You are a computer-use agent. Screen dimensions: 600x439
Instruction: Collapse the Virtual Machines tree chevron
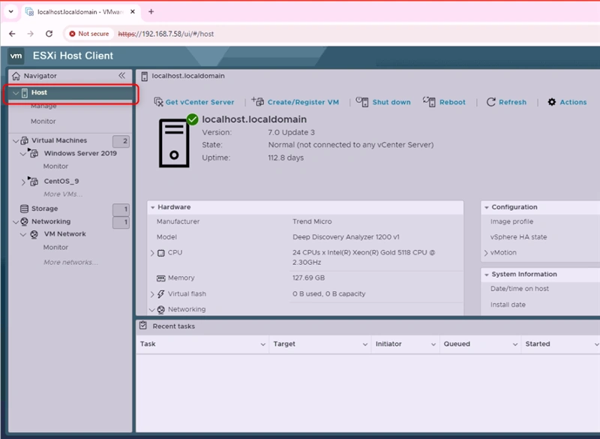16,141
